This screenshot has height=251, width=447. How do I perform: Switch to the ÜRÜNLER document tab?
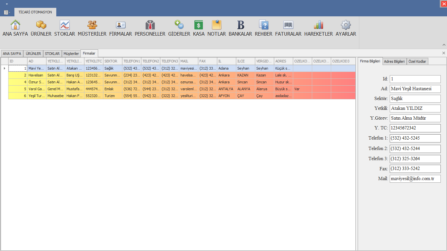33,54
